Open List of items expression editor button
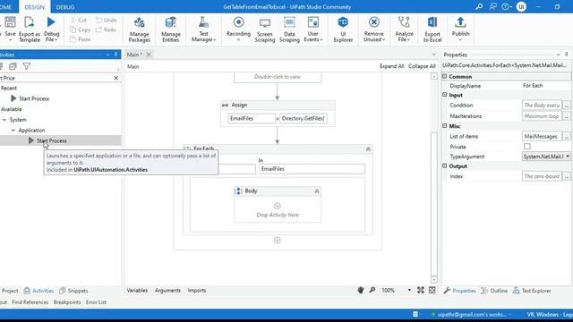Viewport: 573px width, 322px height. (x=567, y=136)
